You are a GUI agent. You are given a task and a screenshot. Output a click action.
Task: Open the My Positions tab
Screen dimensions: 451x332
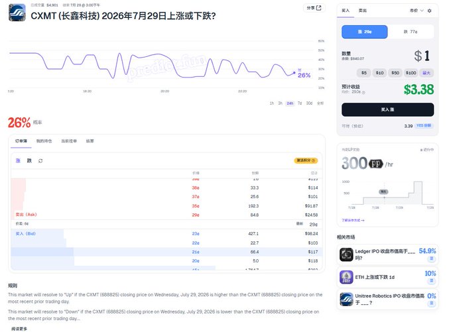[44, 141]
